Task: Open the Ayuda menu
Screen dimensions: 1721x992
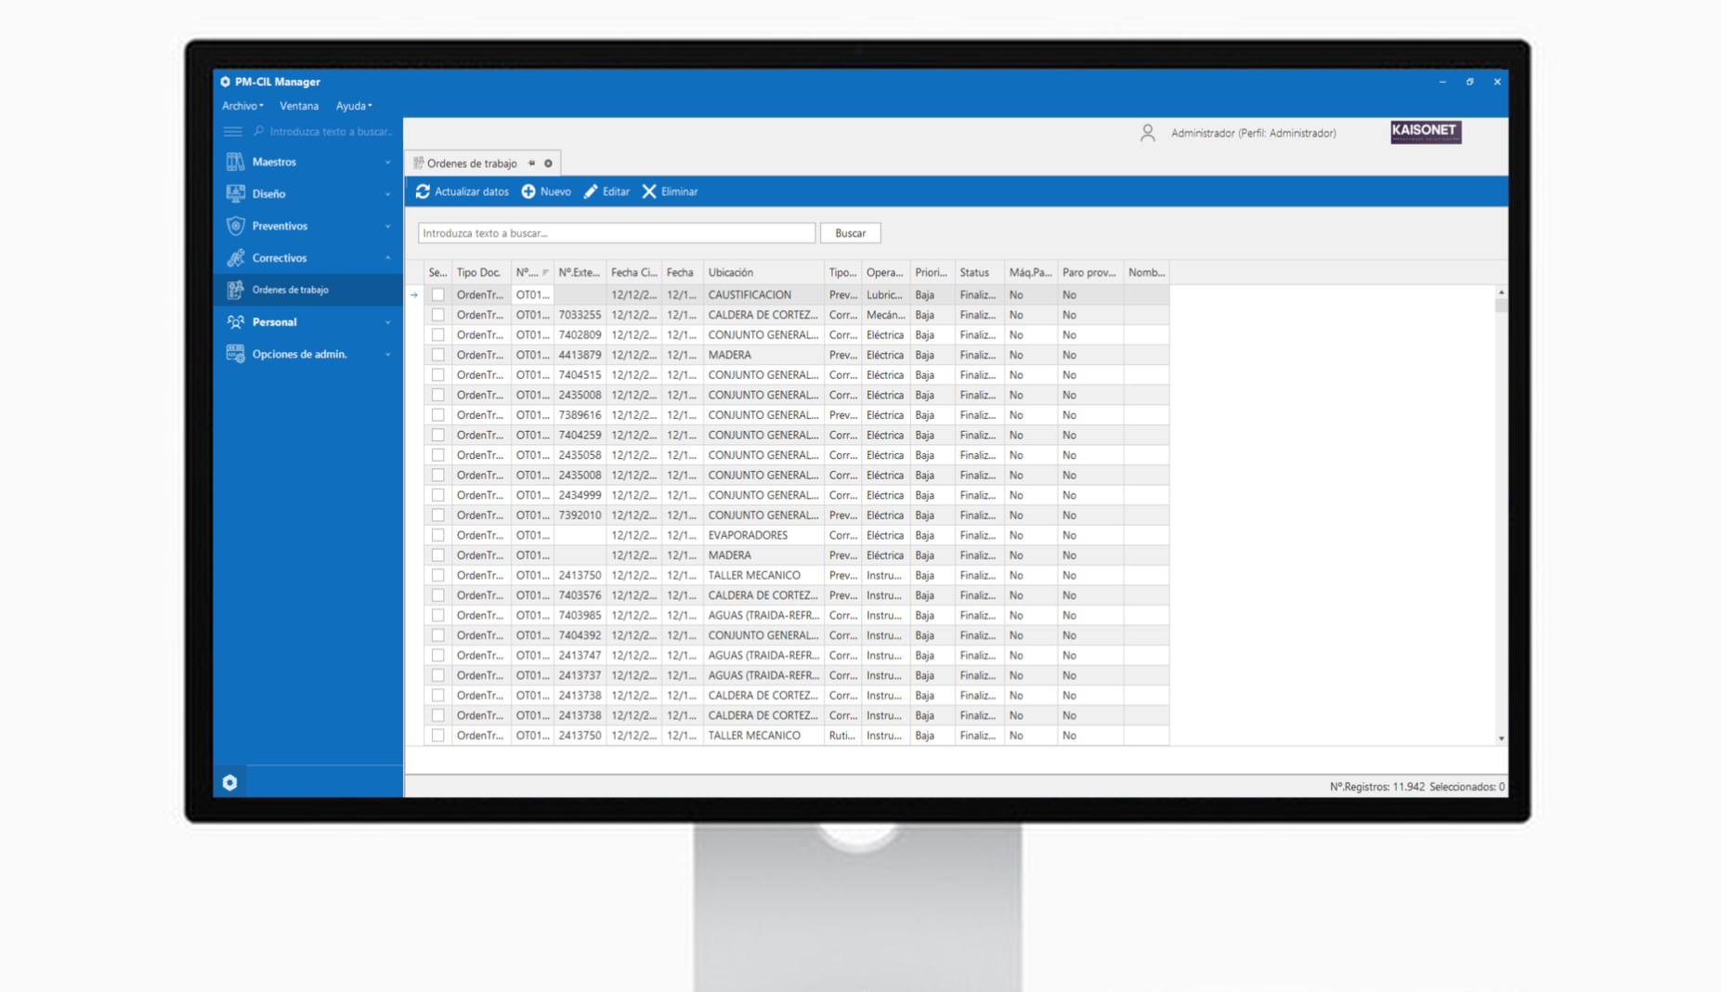Action: 353,106
